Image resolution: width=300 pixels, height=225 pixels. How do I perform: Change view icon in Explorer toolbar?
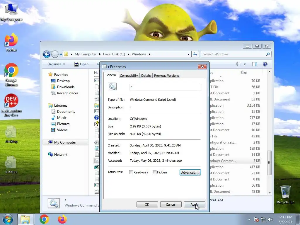click(238, 64)
